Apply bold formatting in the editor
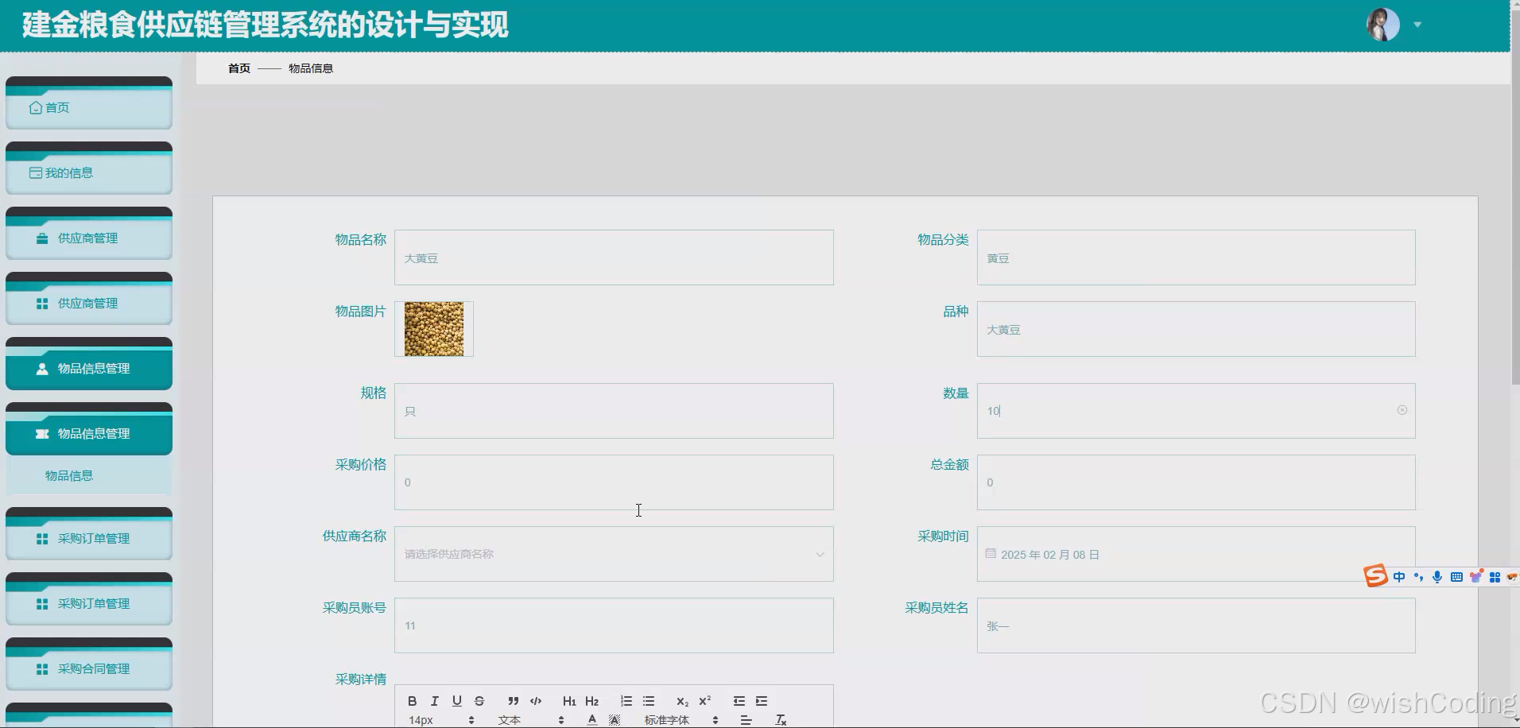This screenshot has width=1520, height=728. coord(412,700)
